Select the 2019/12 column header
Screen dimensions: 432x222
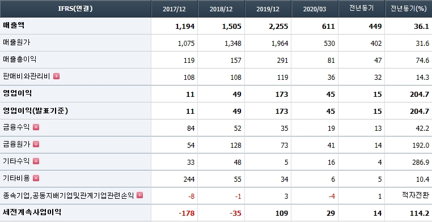pyautogui.click(x=268, y=9)
